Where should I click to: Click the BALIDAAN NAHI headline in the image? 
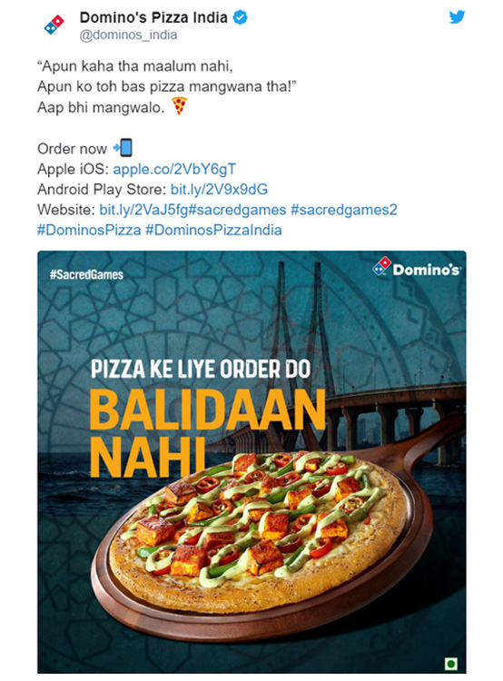point(207,432)
